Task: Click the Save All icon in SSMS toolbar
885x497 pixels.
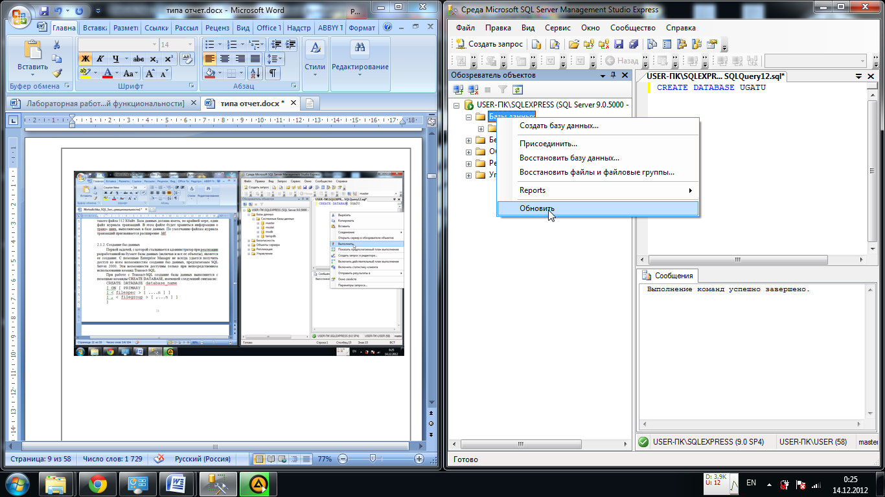Action: 633,44
